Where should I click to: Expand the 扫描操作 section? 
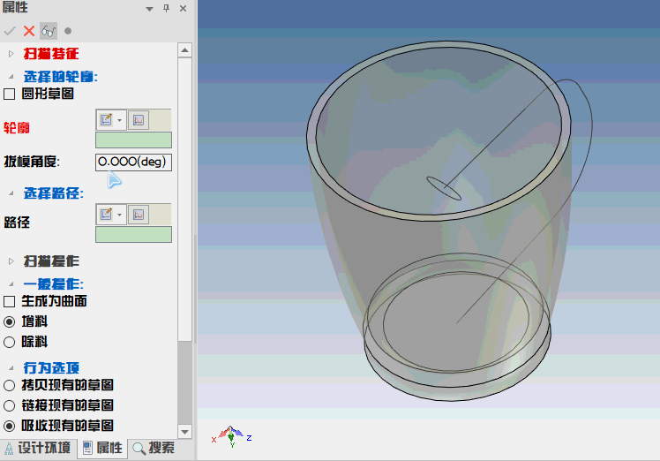(x=11, y=261)
